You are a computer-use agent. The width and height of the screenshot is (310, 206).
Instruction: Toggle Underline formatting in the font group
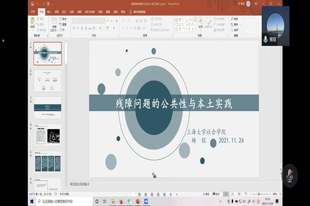tap(82, 27)
